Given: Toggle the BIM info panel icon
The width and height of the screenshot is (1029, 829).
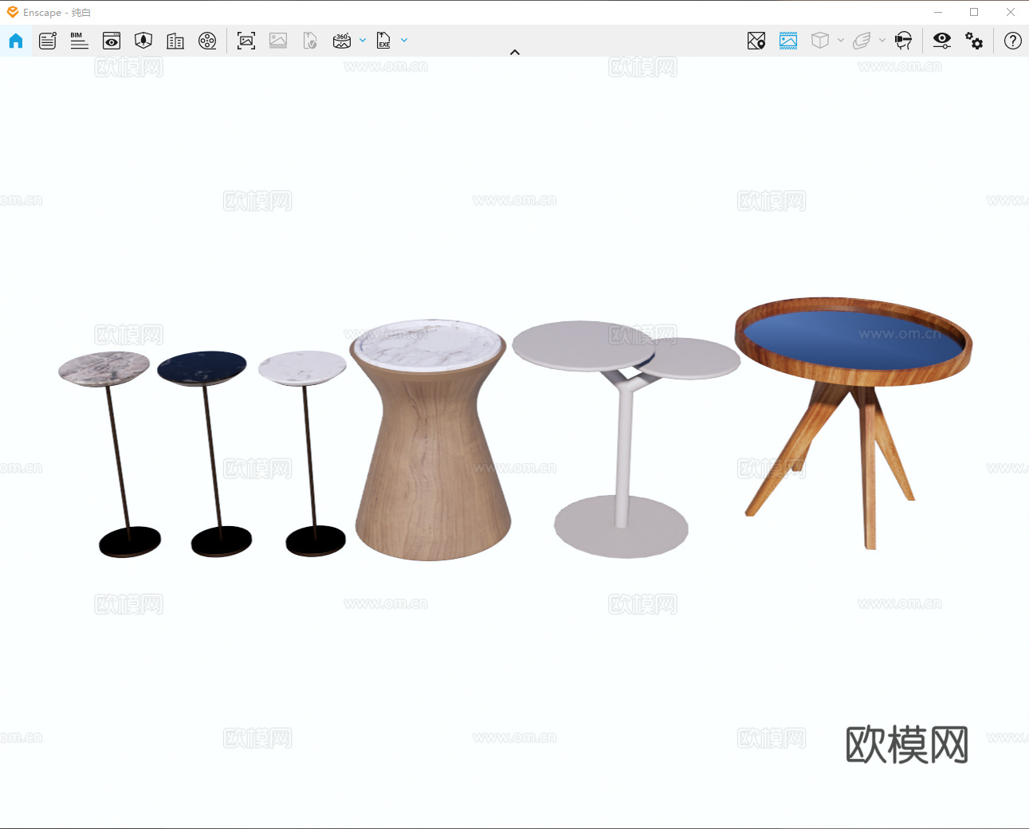Looking at the screenshot, I should click(79, 41).
